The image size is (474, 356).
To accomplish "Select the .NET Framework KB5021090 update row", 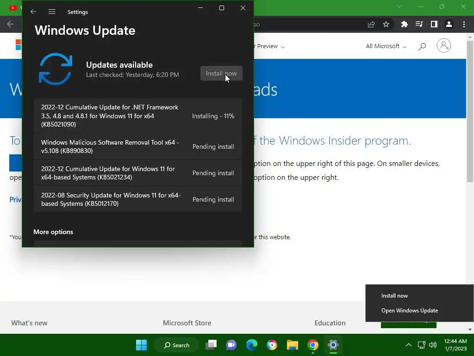I will click(138, 115).
